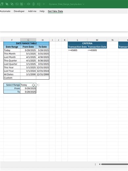This screenshot has width=128, height=171.
Task: Click the 3/31/2025 To Date cell
Action: pyautogui.click(x=43, y=64)
